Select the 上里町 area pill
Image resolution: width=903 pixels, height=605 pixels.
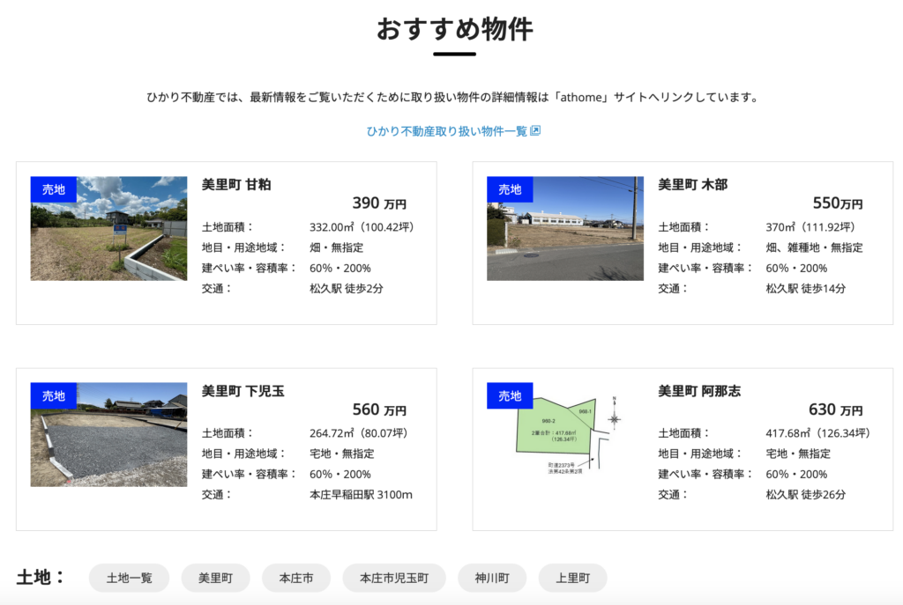point(573,578)
